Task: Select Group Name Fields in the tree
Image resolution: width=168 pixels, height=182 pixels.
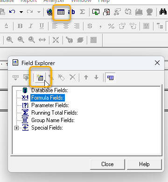Action: (53, 120)
